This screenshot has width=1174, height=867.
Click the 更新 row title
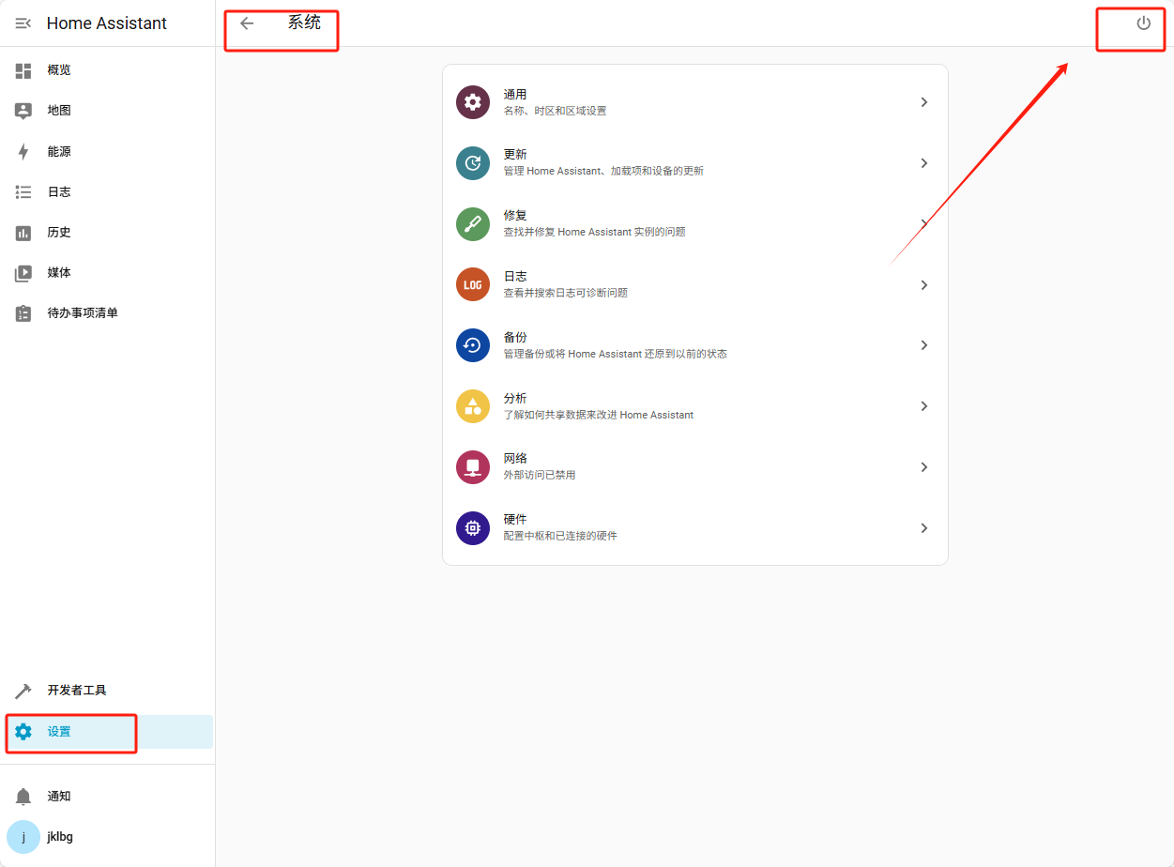pos(515,155)
